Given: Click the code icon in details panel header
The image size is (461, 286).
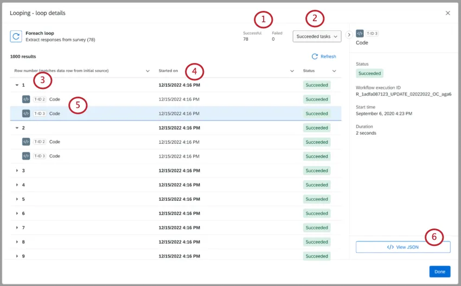Looking at the screenshot, I should click(360, 33).
